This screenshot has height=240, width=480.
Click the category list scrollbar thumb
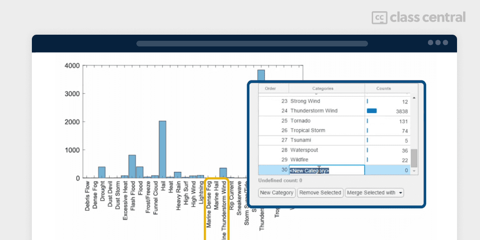(x=414, y=158)
